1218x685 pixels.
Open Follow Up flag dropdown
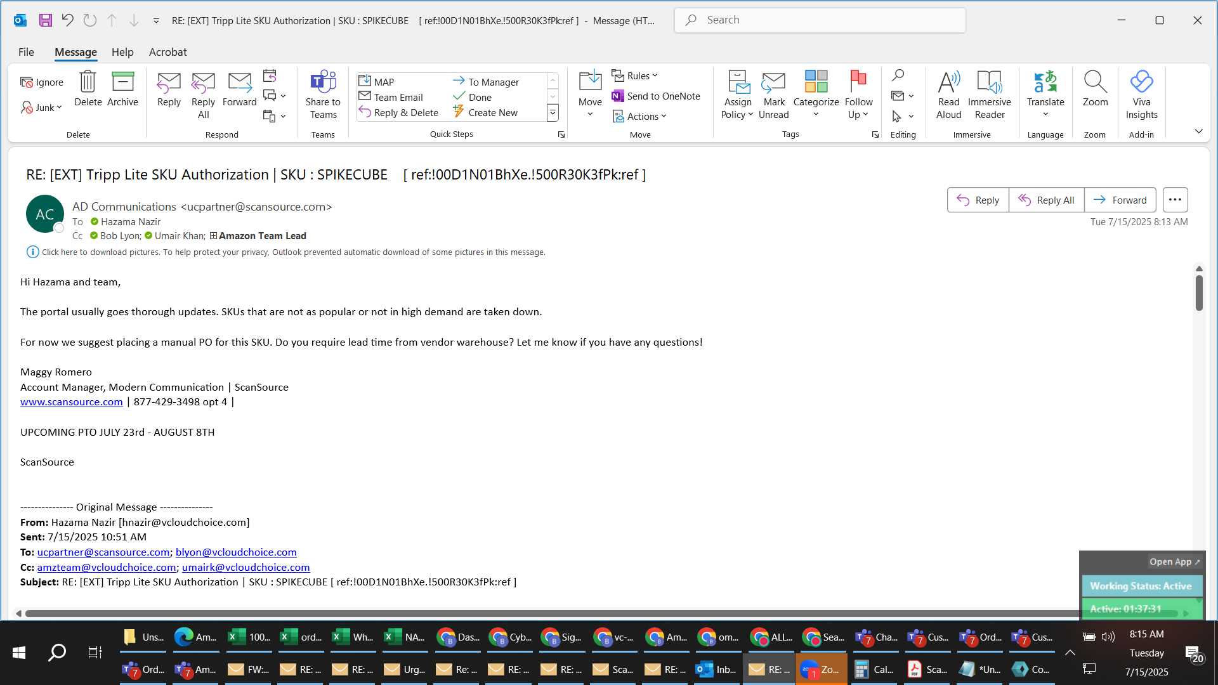[x=858, y=95]
